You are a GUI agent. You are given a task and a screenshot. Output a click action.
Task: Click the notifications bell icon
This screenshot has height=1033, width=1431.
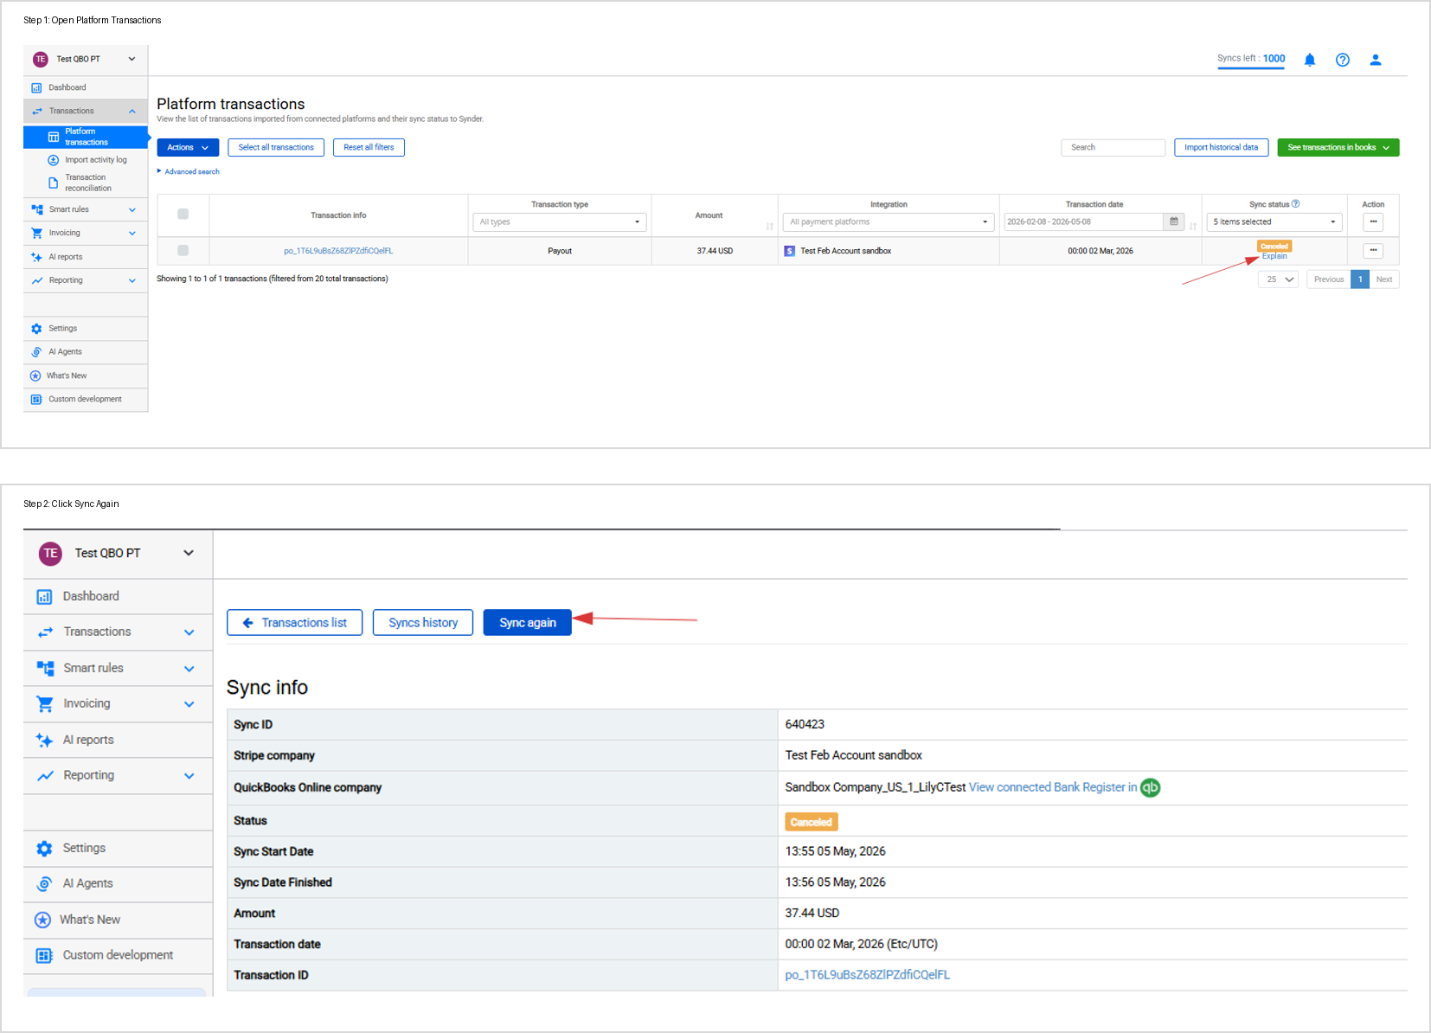point(1309,60)
